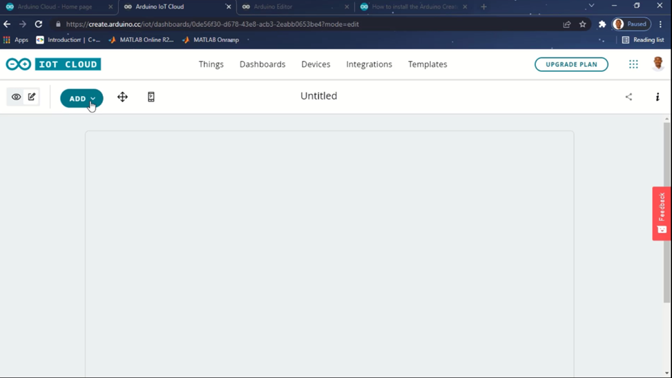672x378 pixels.
Task: Switch to Arduino Cloud - Home page tab
Action: [55, 7]
